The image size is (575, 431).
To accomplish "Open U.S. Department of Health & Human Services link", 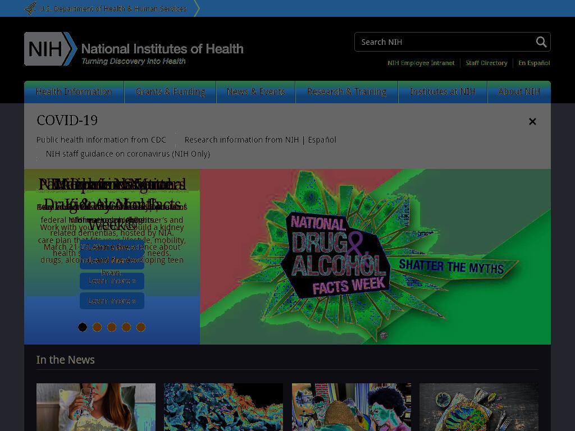I will click(x=113, y=8).
